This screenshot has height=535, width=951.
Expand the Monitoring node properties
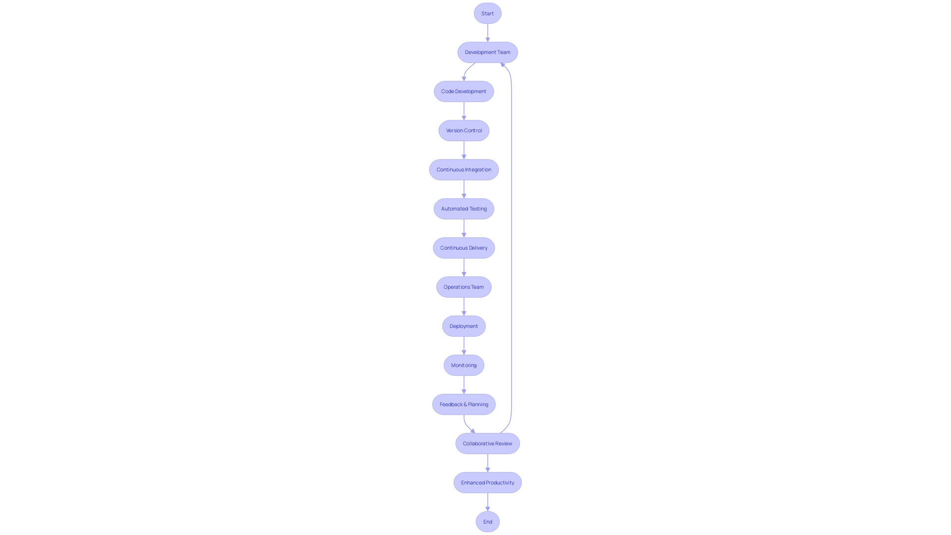[464, 365]
